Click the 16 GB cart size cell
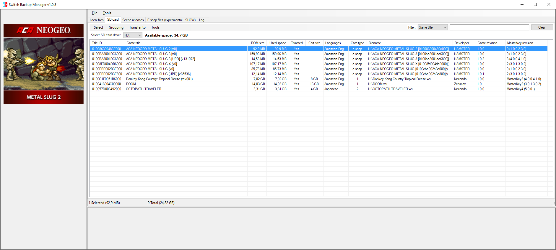 point(314,84)
